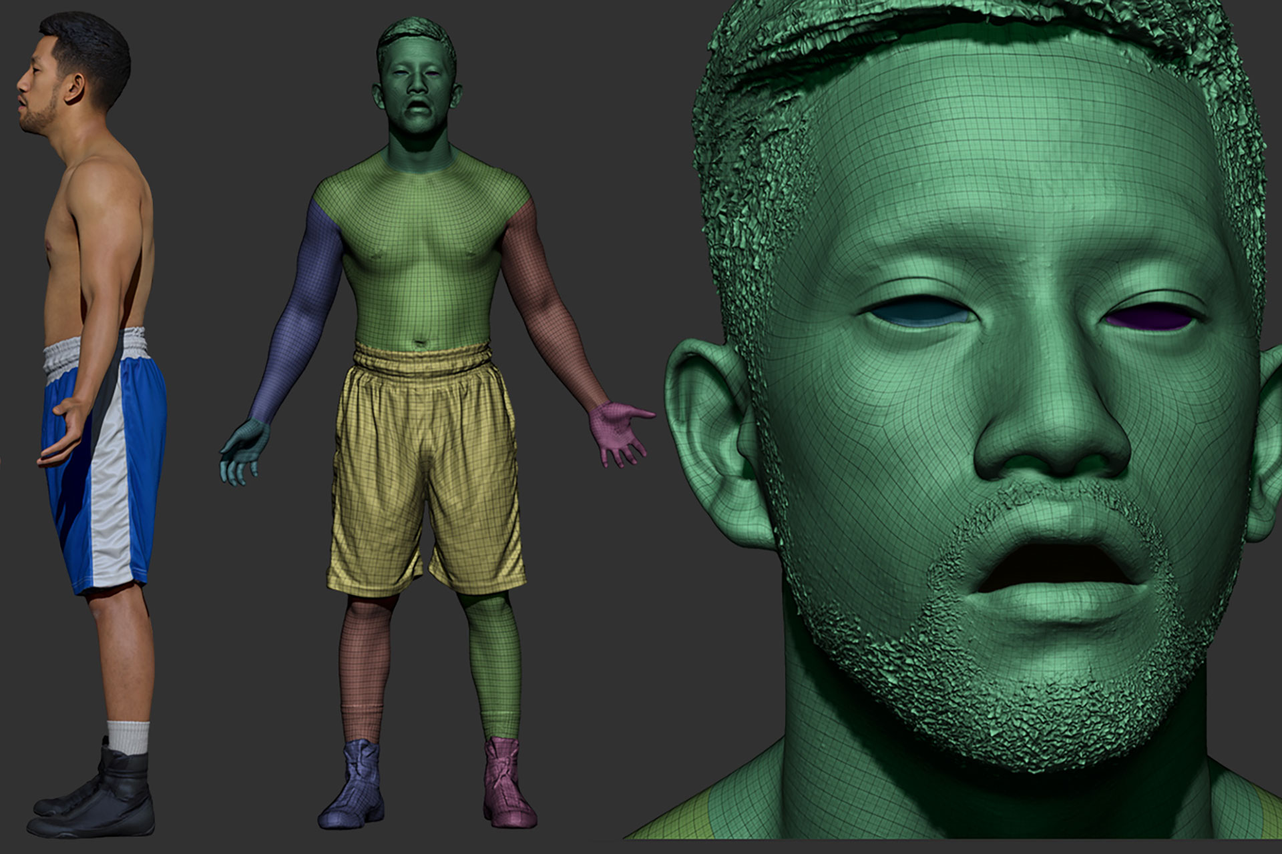1282x854 pixels.
Task: Select the blue-purple boot on wireframe model
Action: tap(355, 784)
